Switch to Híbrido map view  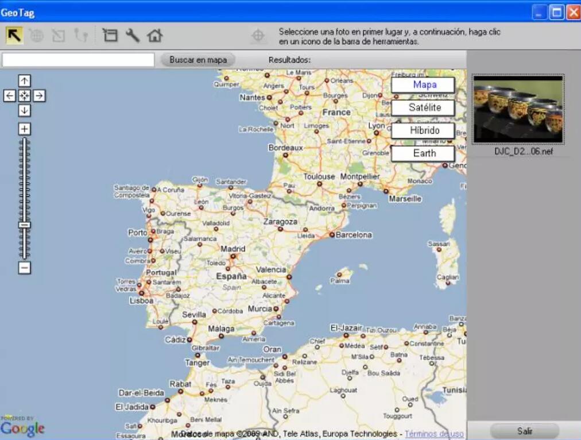(x=423, y=131)
